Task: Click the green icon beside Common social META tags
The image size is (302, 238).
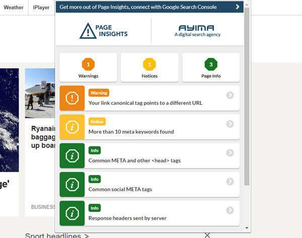Action: coord(72,184)
